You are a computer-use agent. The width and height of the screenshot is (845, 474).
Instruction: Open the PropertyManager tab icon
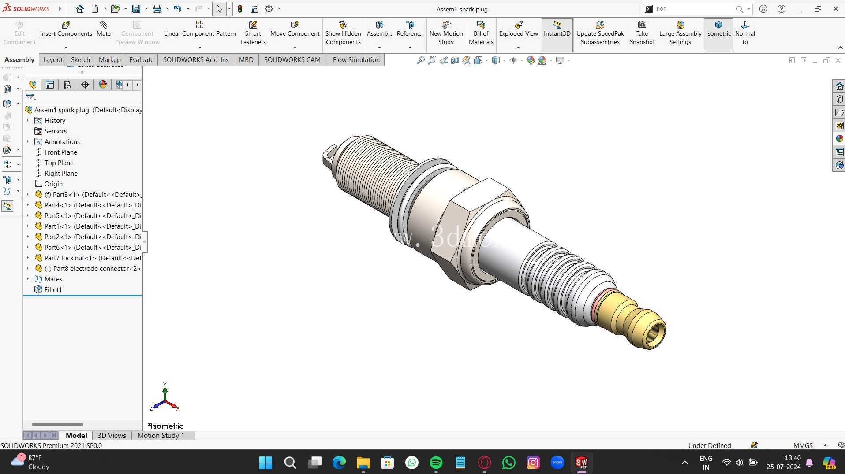pos(50,85)
